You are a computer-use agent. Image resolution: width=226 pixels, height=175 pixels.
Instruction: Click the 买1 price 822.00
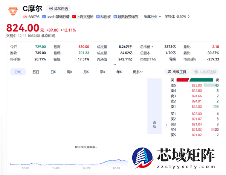click(x=197, y=114)
